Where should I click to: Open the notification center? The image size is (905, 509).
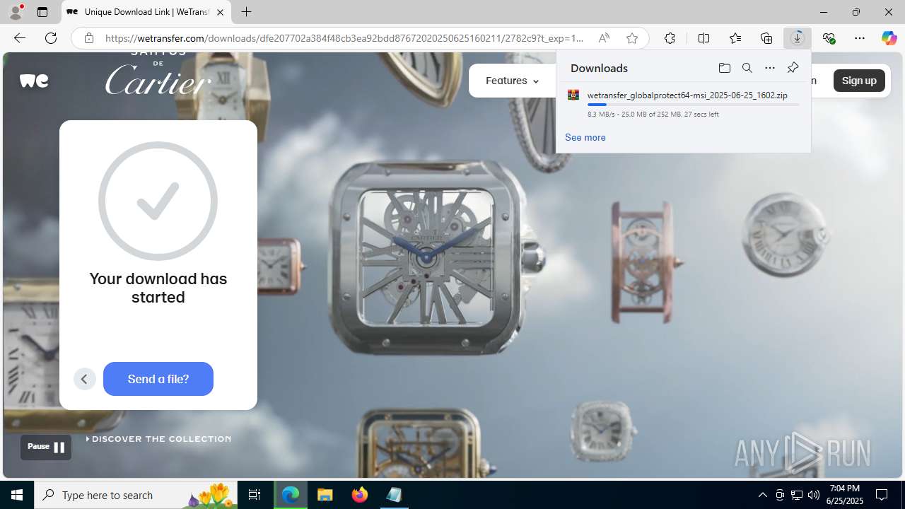pyautogui.click(x=882, y=495)
